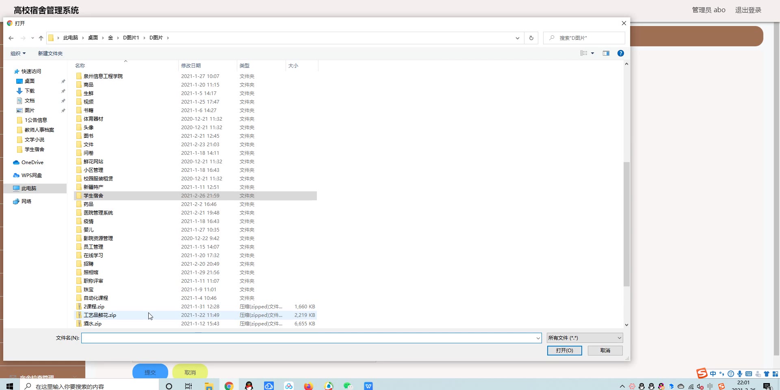This screenshot has height=390, width=780.
Task: Open File Explorer from the taskbar
Action: coord(209,386)
